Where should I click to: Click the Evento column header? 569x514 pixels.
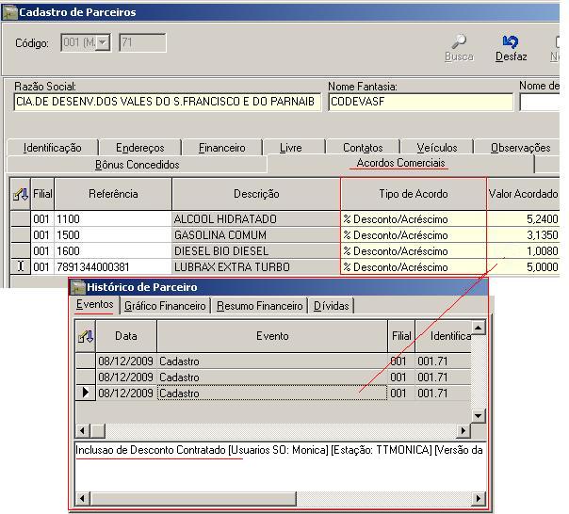click(x=272, y=336)
